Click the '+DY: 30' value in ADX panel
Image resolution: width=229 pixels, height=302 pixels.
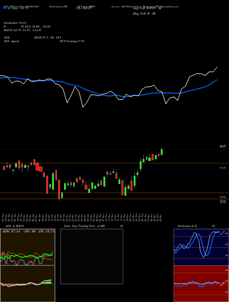click(x=29, y=231)
